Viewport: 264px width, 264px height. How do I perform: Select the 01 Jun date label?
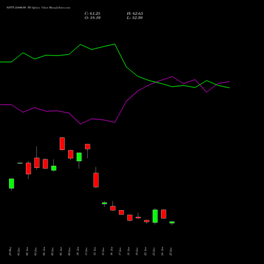pyautogui.click(x=18, y=251)
